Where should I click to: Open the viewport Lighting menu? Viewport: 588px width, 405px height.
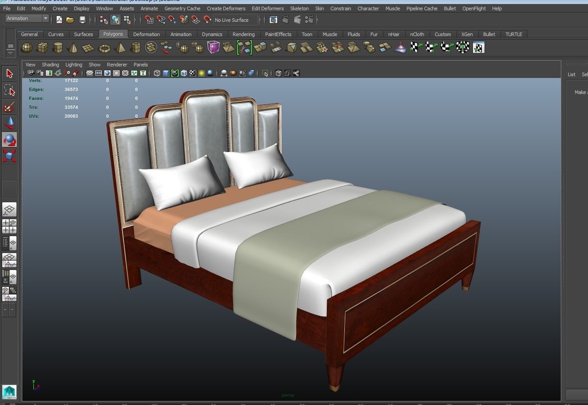click(x=74, y=65)
